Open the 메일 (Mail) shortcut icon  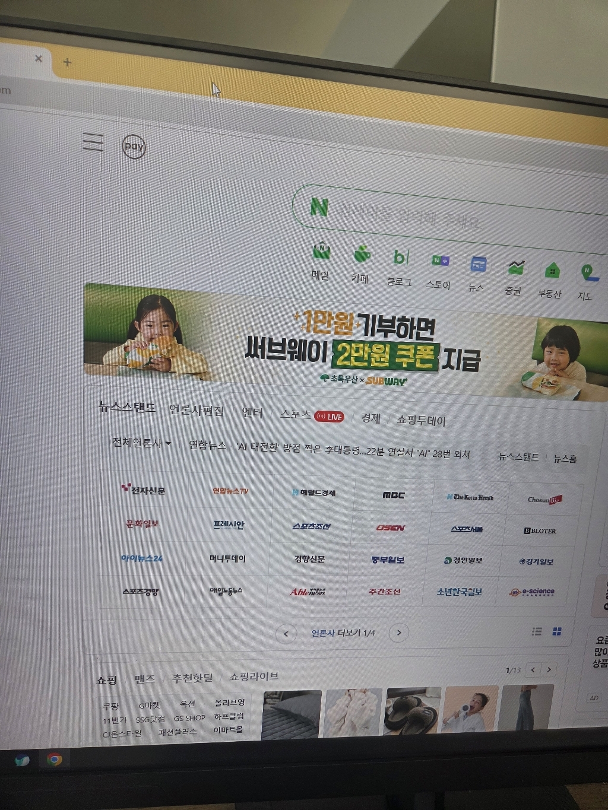321,253
